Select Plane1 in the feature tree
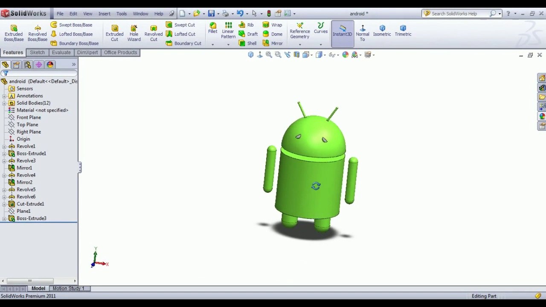Image resolution: width=546 pixels, height=307 pixels. 23,211
